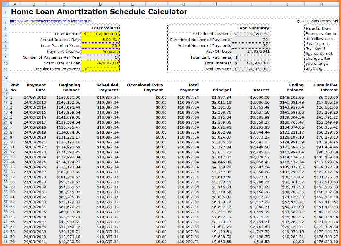Select beginning balance $74,120.33
Screen dimensions: 341x246
click(x=69, y=202)
